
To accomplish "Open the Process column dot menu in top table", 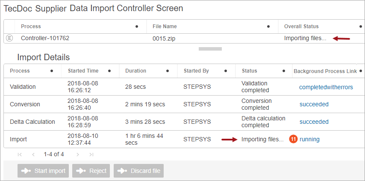I will click(x=137, y=26).
